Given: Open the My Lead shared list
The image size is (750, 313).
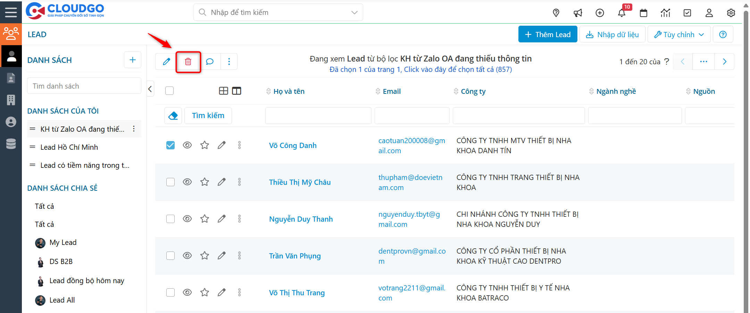Looking at the screenshot, I should coord(63,242).
